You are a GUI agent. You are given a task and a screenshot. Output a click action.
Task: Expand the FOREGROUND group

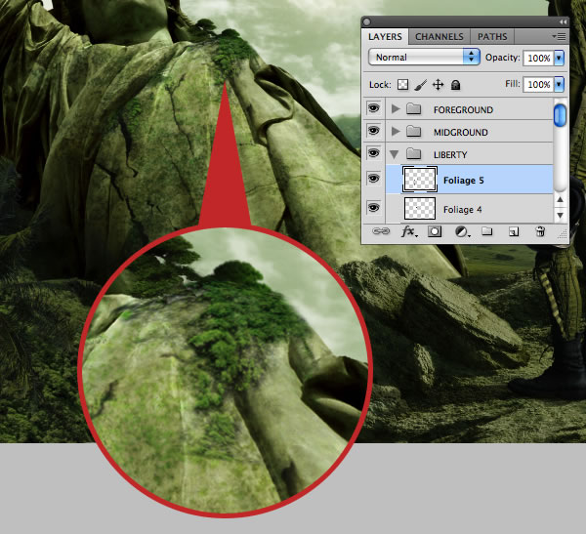coord(396,108)
